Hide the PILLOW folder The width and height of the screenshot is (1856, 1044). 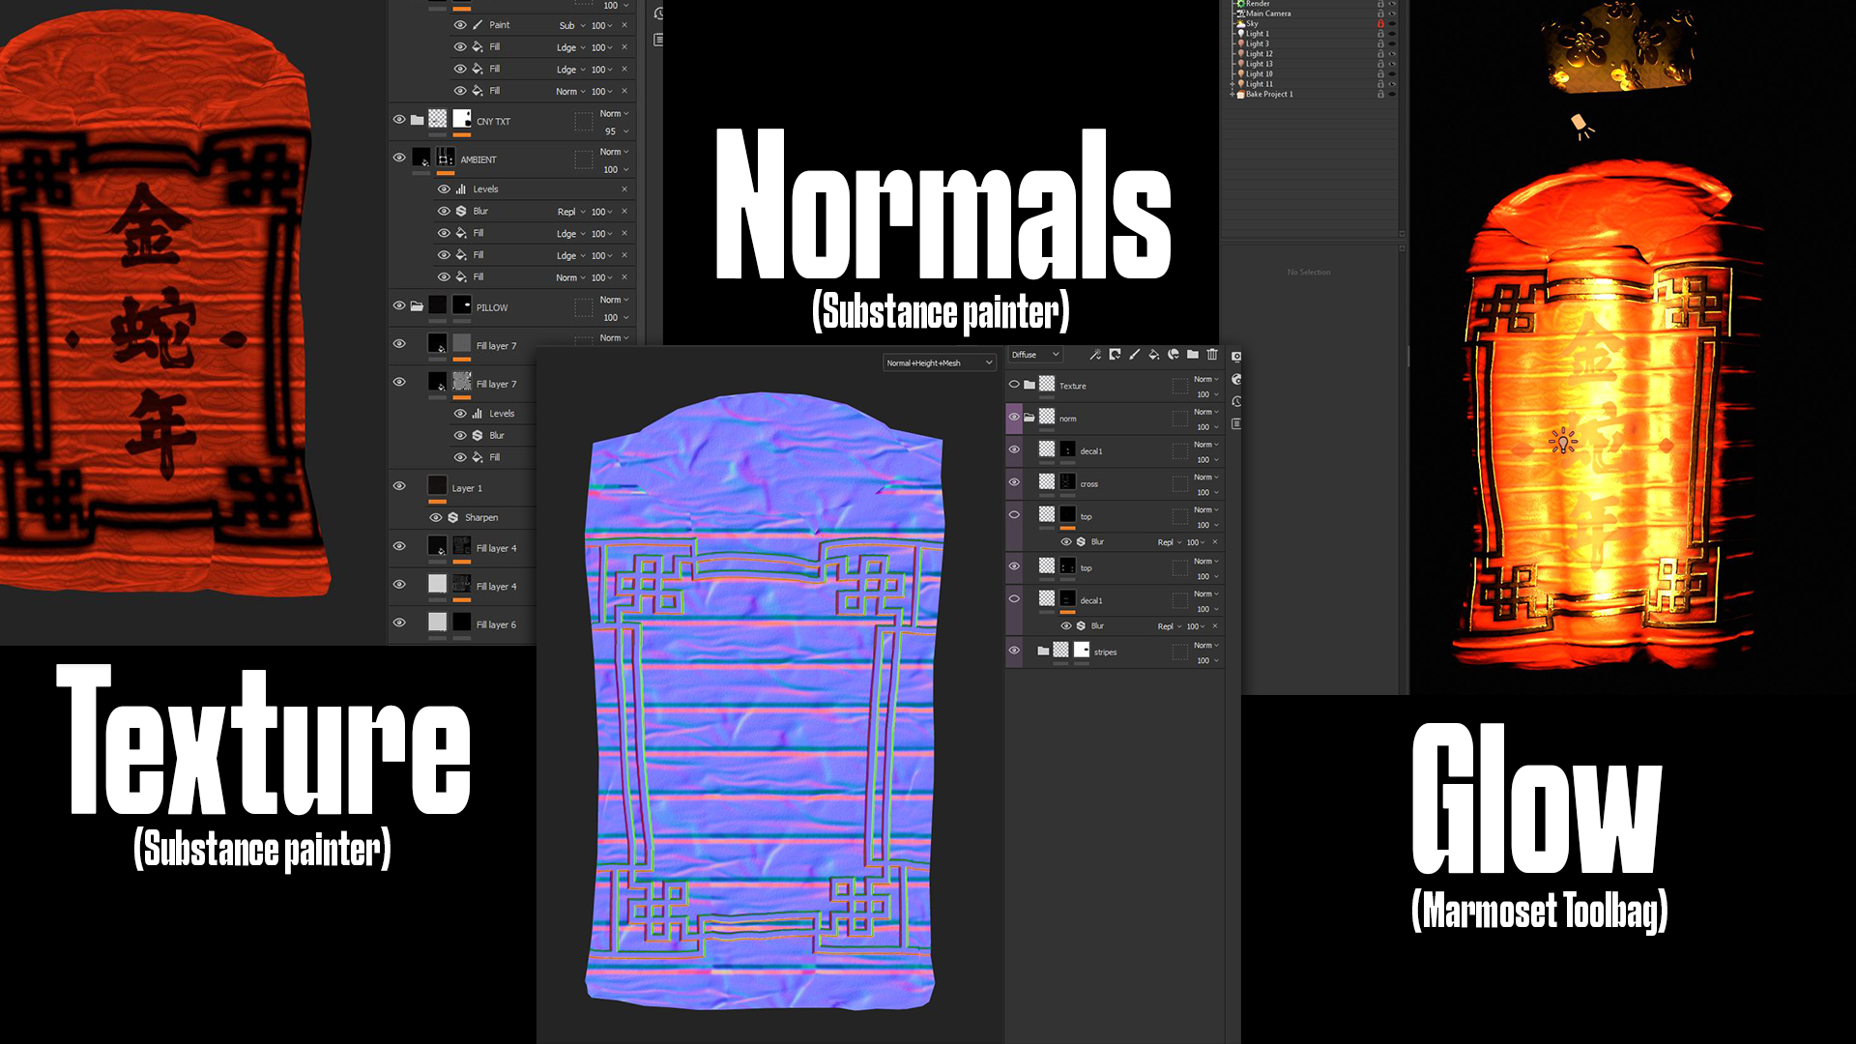click(x=399, y=305)
